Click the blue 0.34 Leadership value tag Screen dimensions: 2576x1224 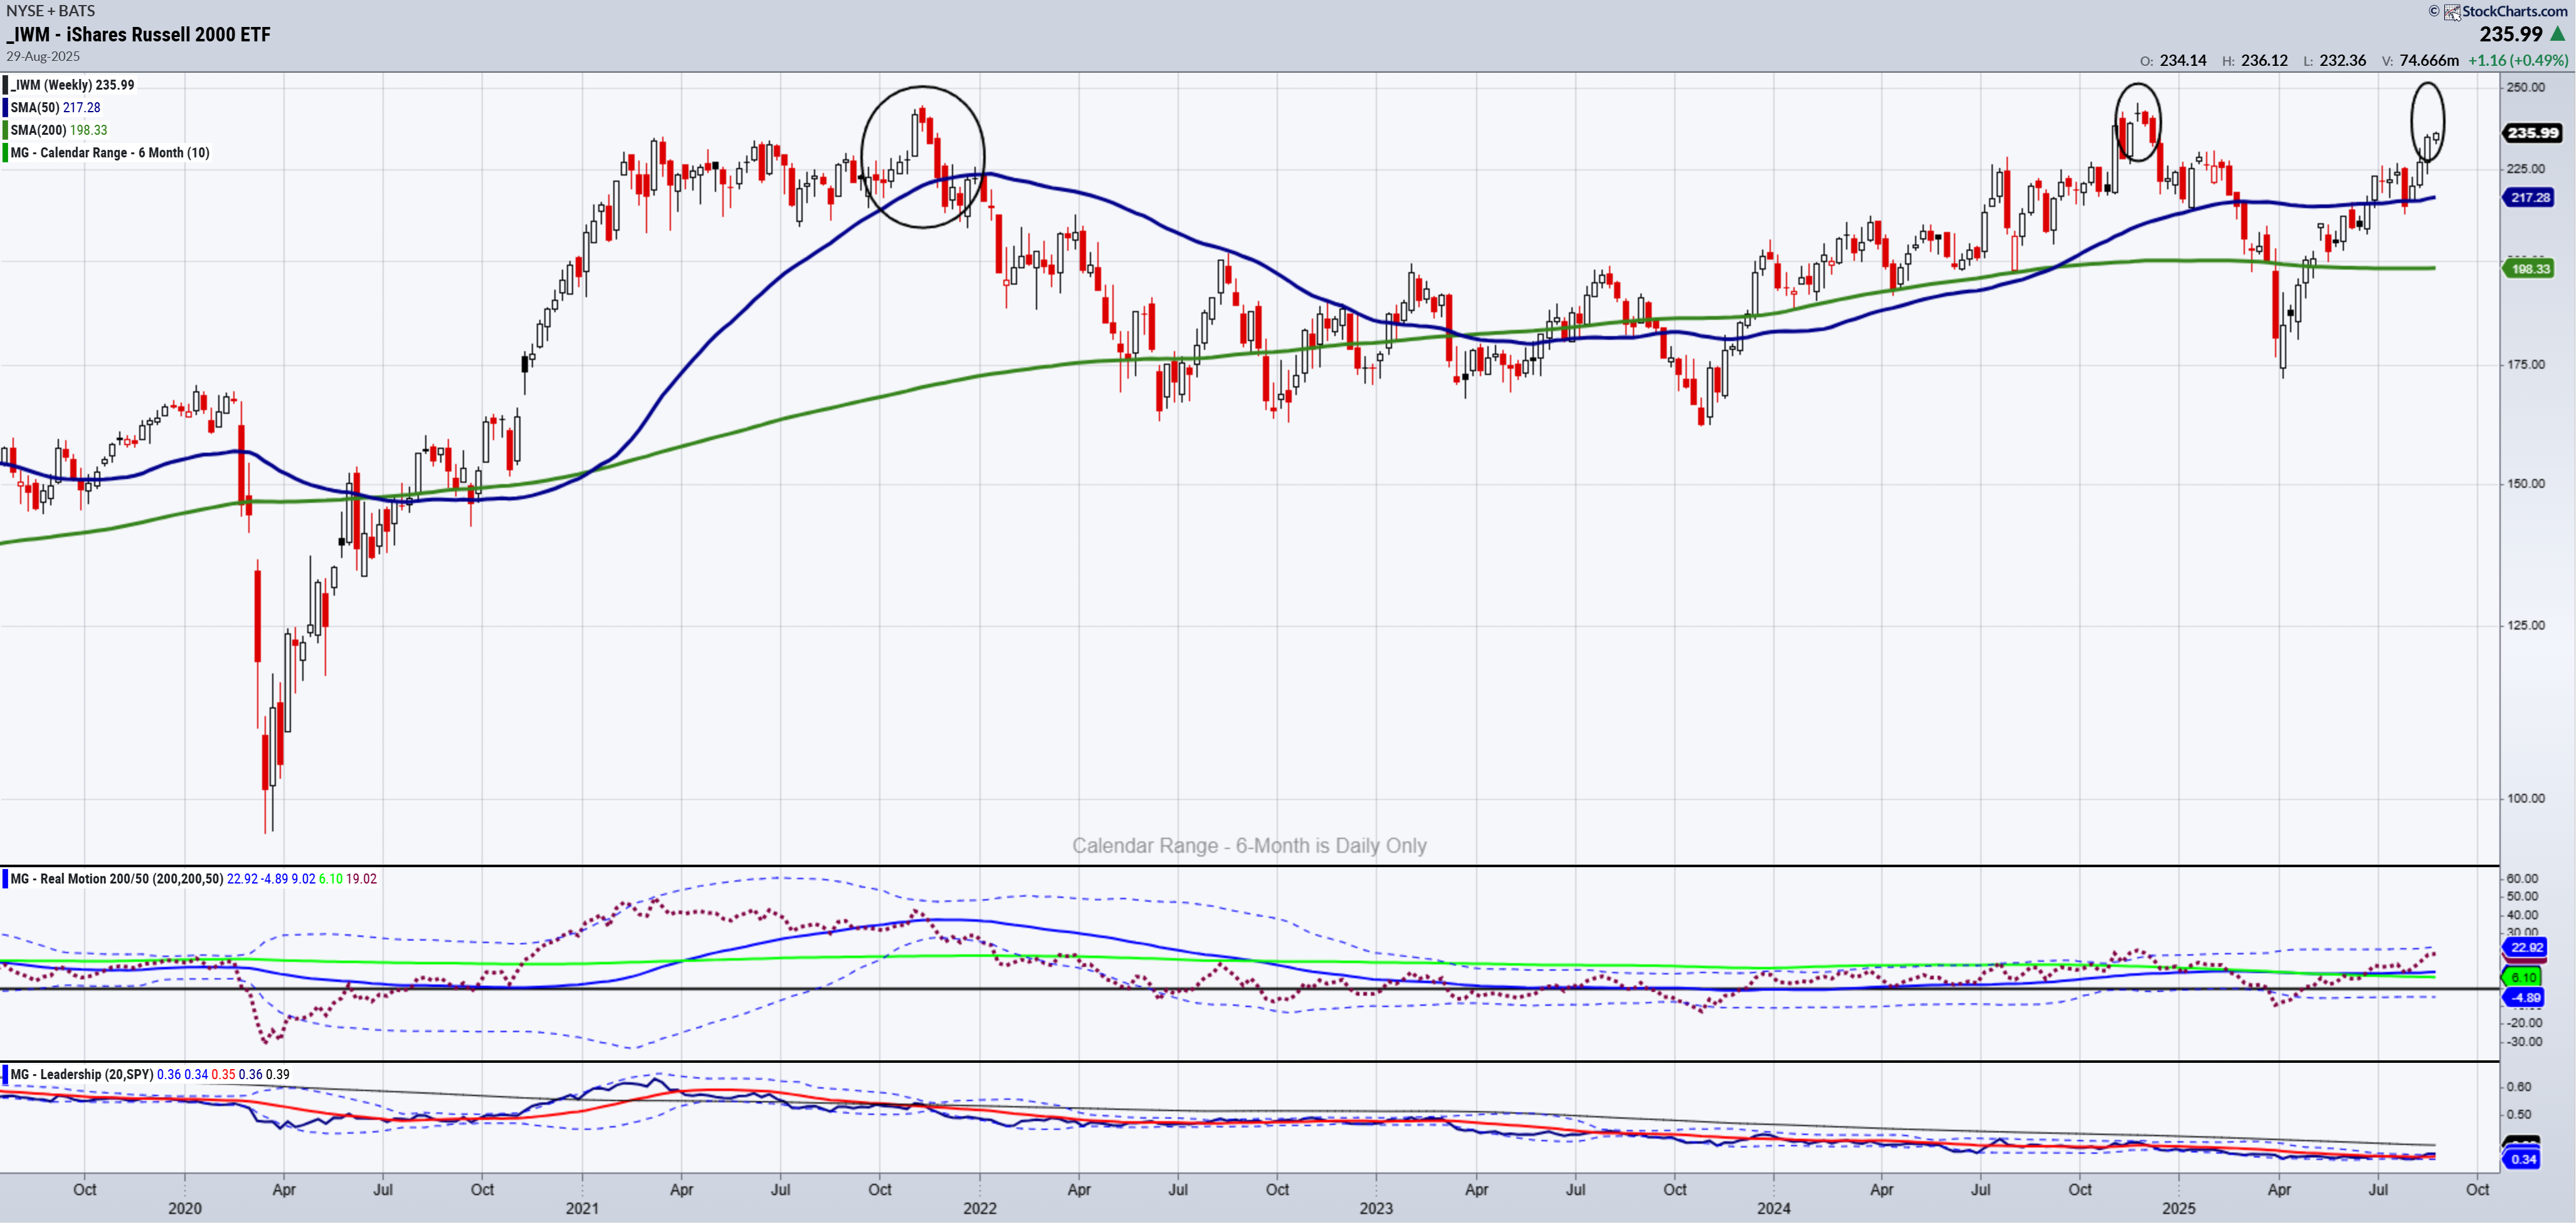pos(2523,1160)
